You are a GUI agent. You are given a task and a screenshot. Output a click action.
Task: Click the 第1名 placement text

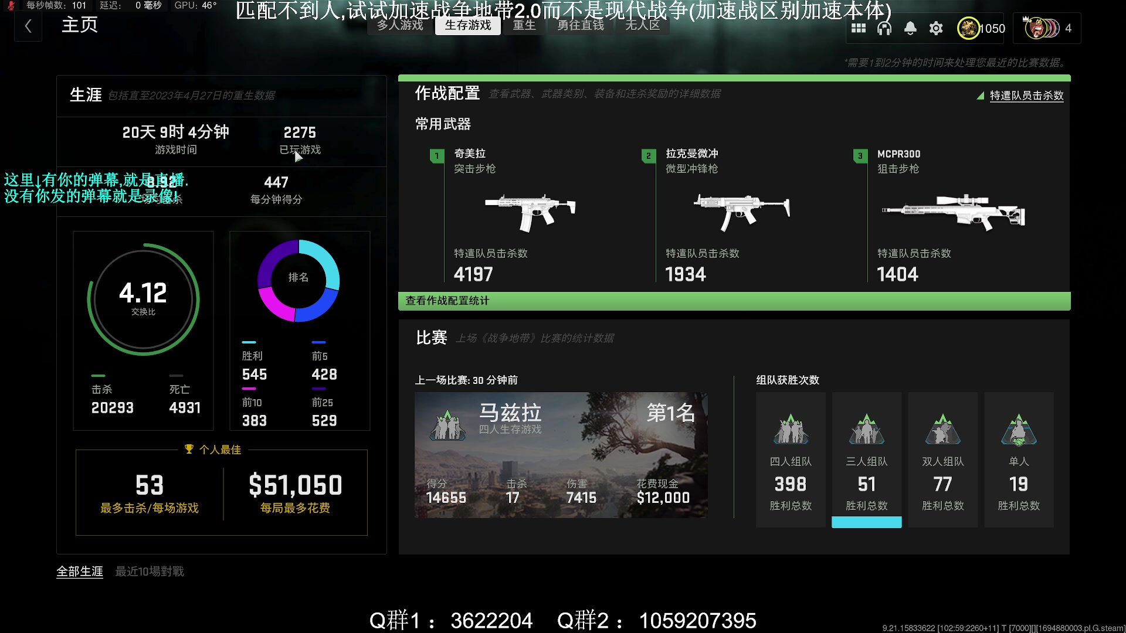tap(671, 413)
